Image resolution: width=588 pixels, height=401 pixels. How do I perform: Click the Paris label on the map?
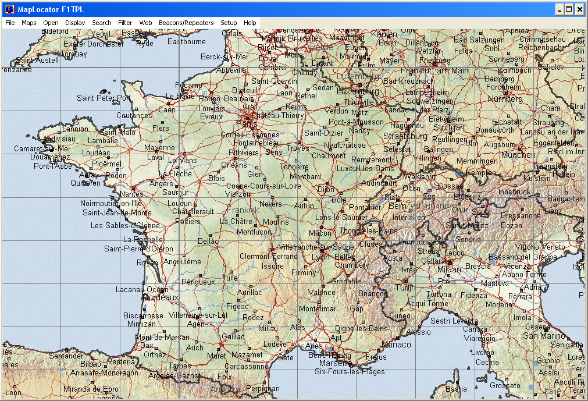tap(247, 124)
